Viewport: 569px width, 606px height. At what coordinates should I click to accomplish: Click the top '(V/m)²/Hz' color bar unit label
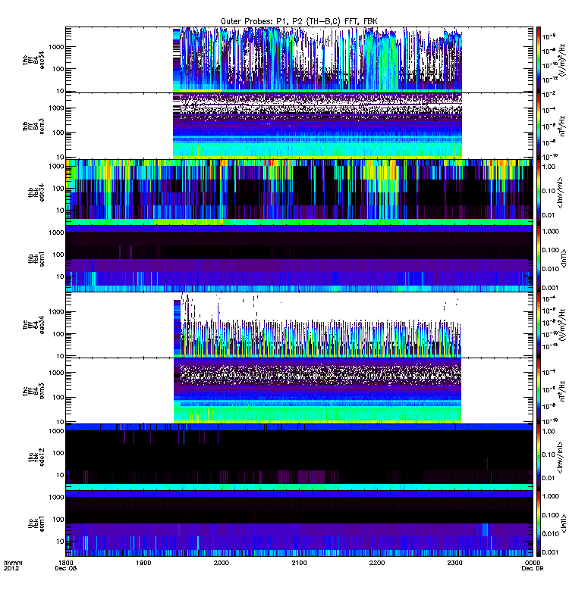point(563,60)
